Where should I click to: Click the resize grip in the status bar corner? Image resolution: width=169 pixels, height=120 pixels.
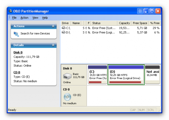click(x=159, y=110)
